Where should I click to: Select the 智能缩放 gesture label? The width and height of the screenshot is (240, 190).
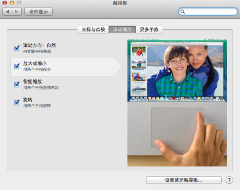point(32,82)
